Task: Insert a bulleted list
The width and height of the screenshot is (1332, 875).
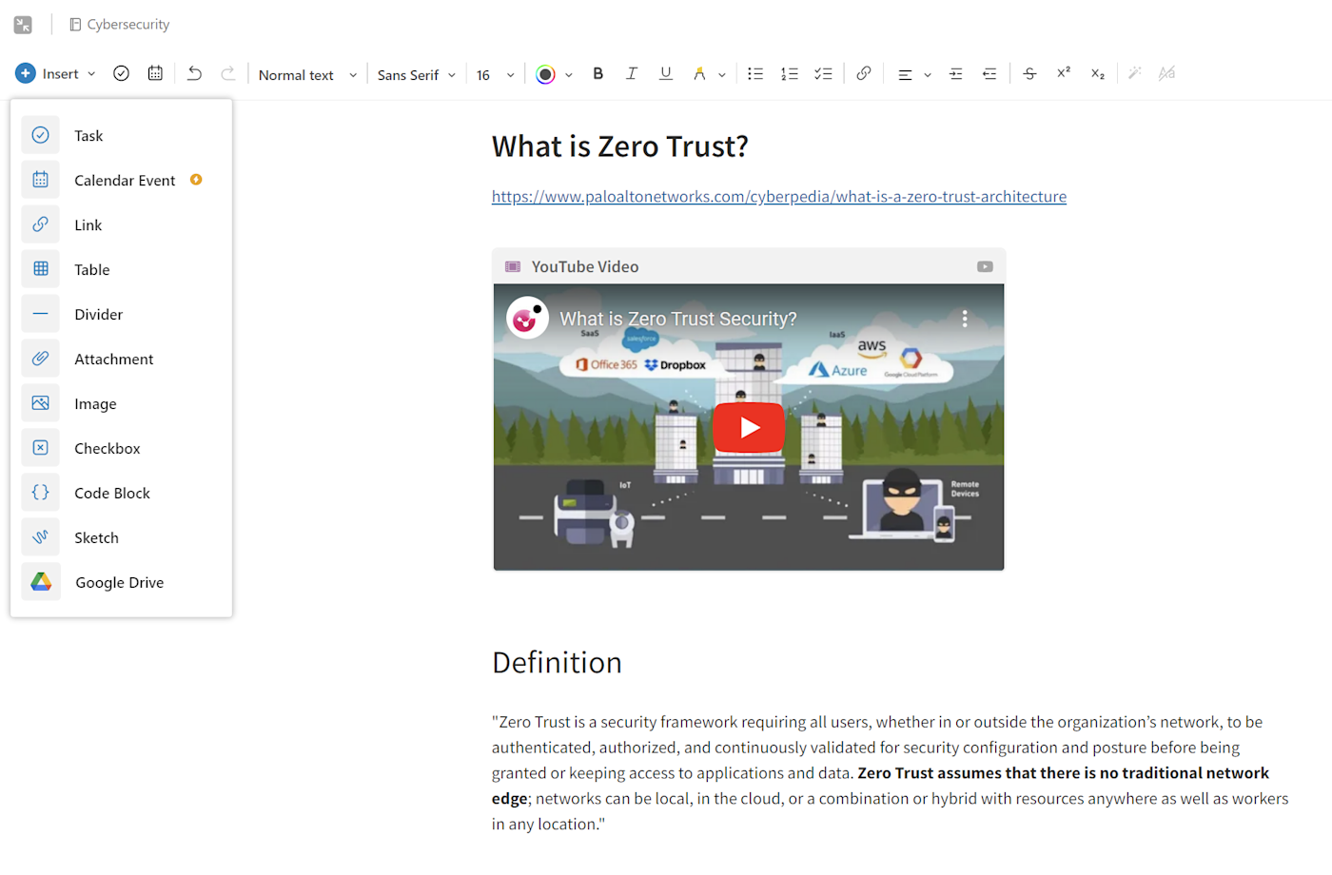Action: point(755,73)
